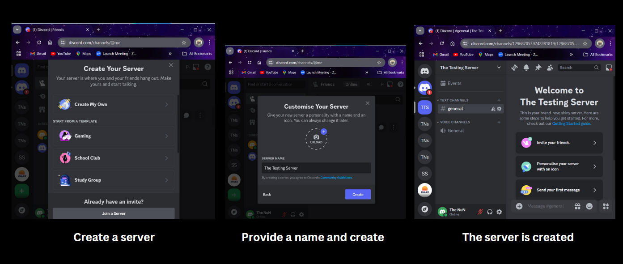
Task: Open Getting Started guide link, right screenshot
Action: tap(571, 123)
